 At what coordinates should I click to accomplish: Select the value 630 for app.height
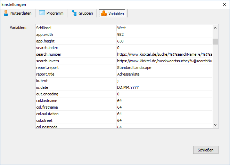pyautogui.click(x=121, y=41)
